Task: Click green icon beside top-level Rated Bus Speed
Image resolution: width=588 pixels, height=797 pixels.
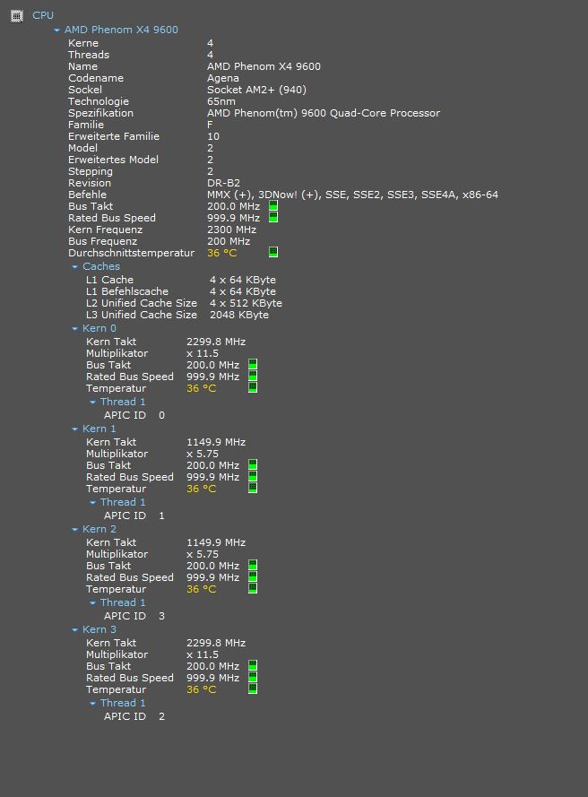Action: 272,218
